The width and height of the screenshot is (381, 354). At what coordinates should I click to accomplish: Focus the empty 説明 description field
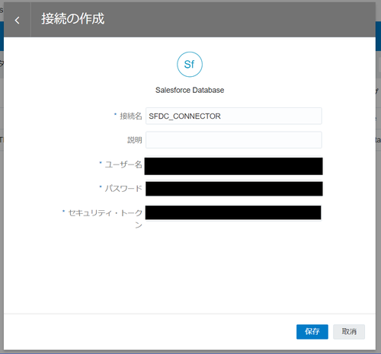point(234,140)
